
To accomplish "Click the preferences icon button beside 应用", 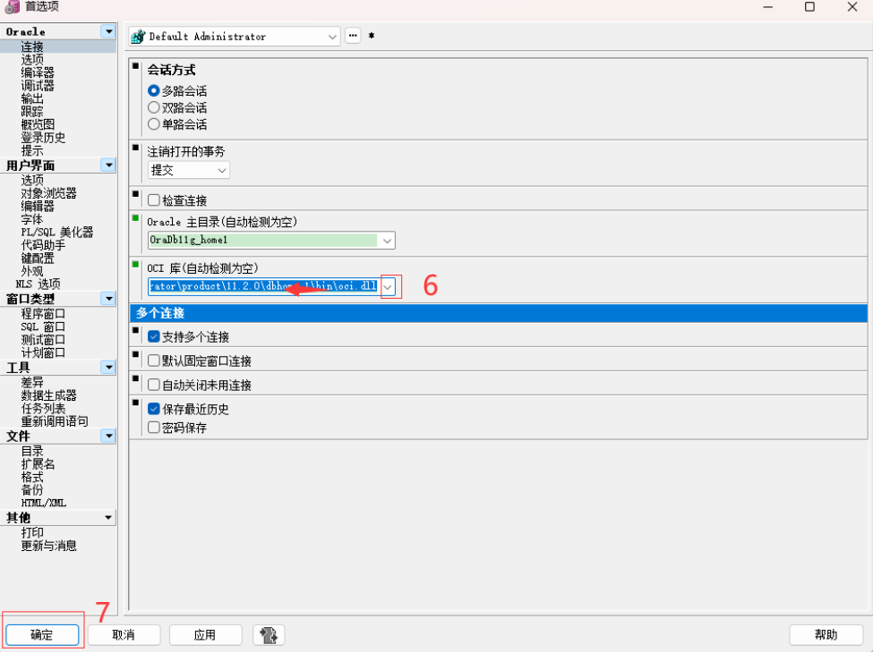I will pos(269,635).
